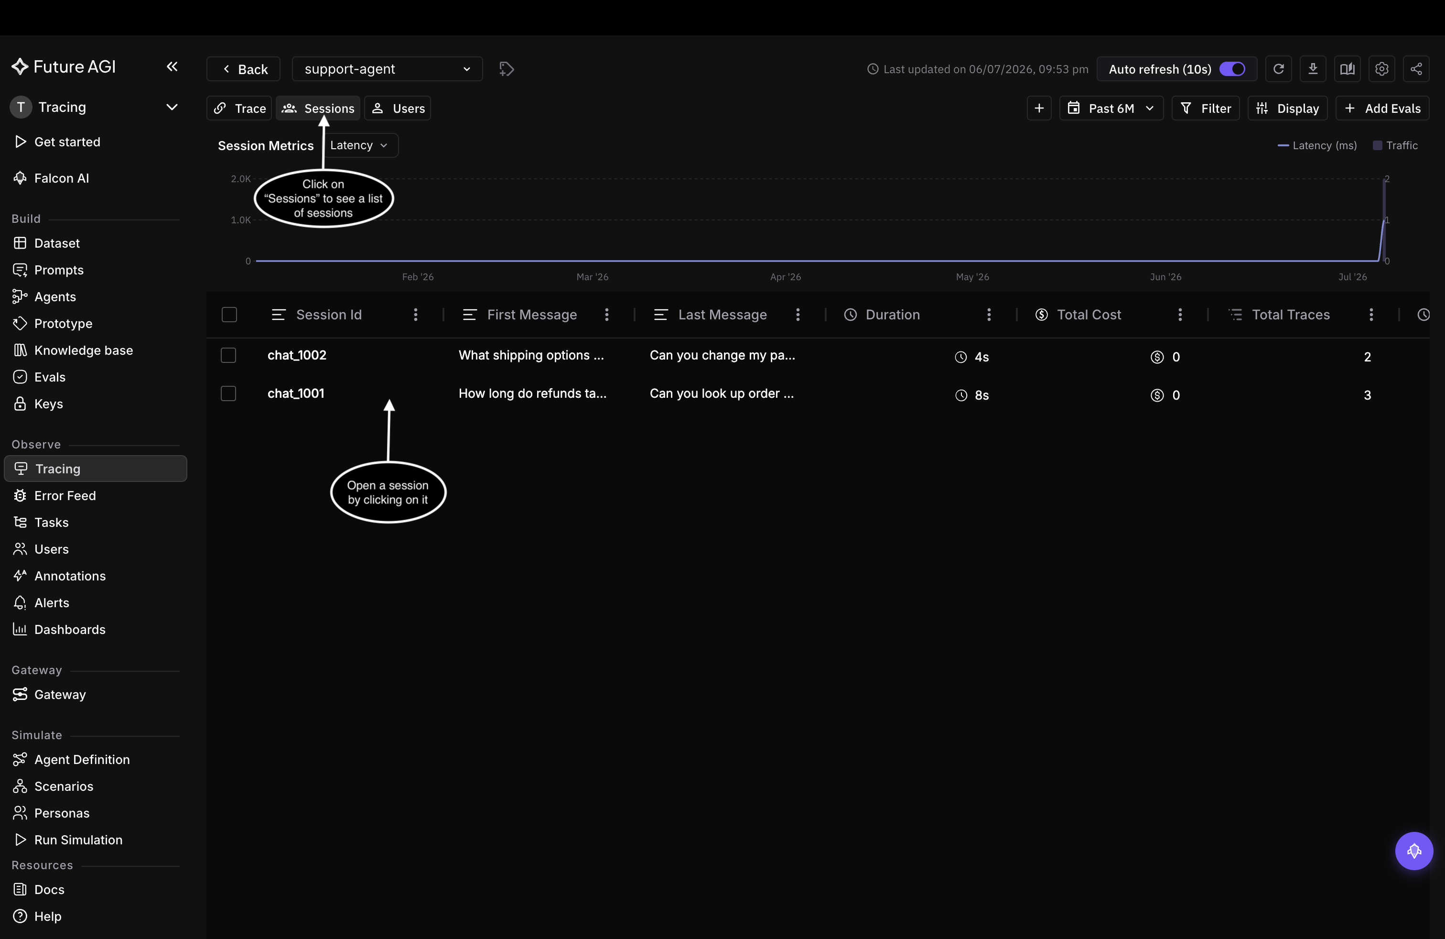Select the chat_1002 row checkbox
Screen dimensions: 1445x939
coord(228,355)
